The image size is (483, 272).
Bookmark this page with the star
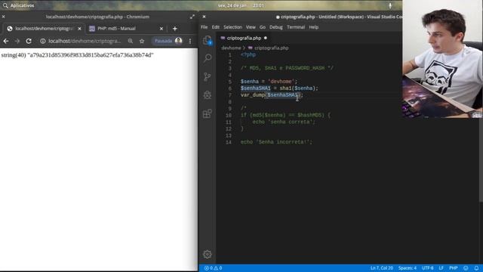pos(142,41)
